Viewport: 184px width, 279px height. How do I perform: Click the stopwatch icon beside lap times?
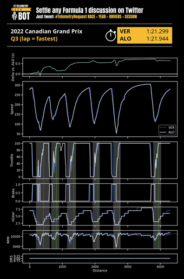point(111,35)
